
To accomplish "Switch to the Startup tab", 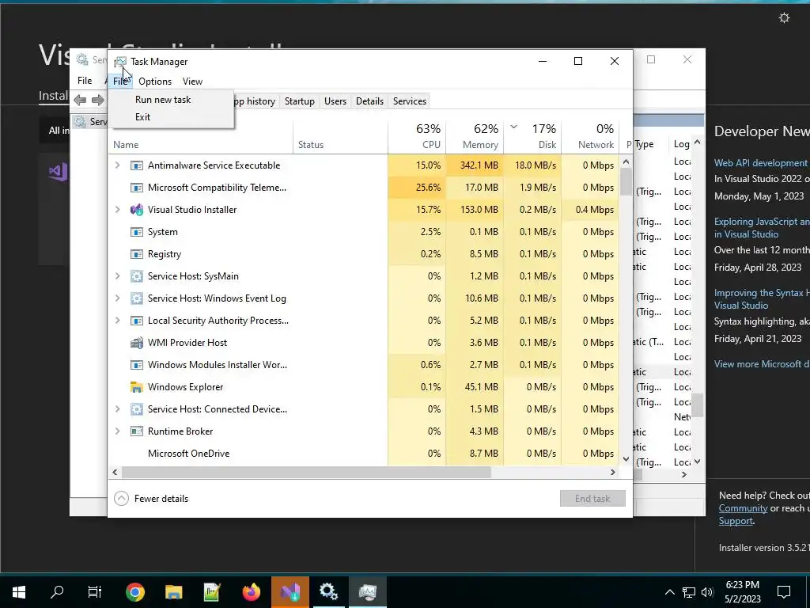I will click(x=300, y=101).
